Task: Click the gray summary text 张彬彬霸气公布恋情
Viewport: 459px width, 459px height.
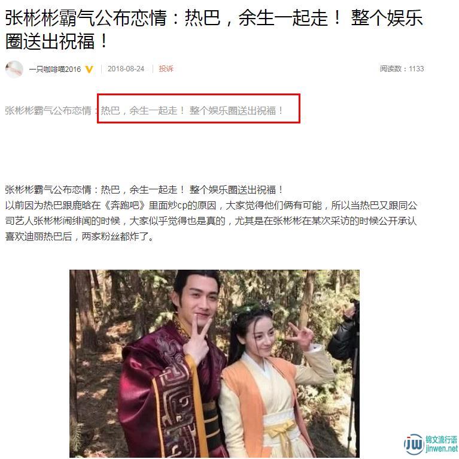Action: coord(48,110)
